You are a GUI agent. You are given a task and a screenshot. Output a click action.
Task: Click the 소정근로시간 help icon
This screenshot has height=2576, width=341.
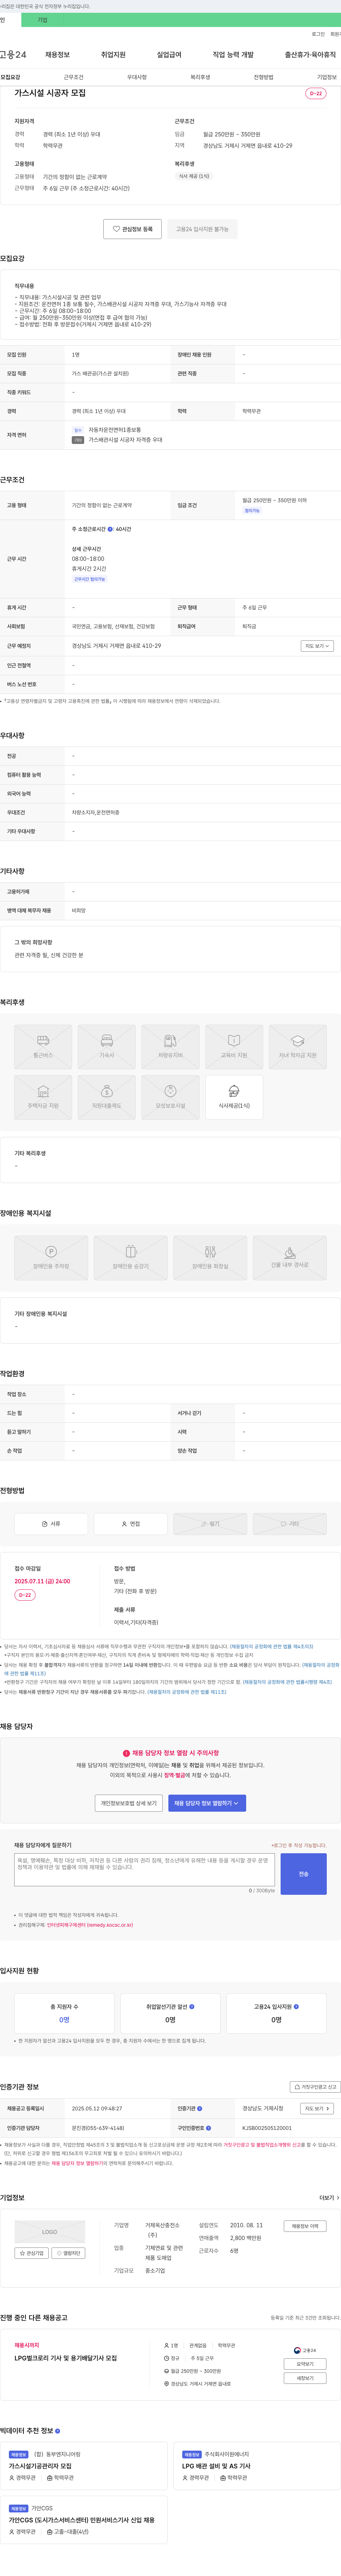[111, 529]
